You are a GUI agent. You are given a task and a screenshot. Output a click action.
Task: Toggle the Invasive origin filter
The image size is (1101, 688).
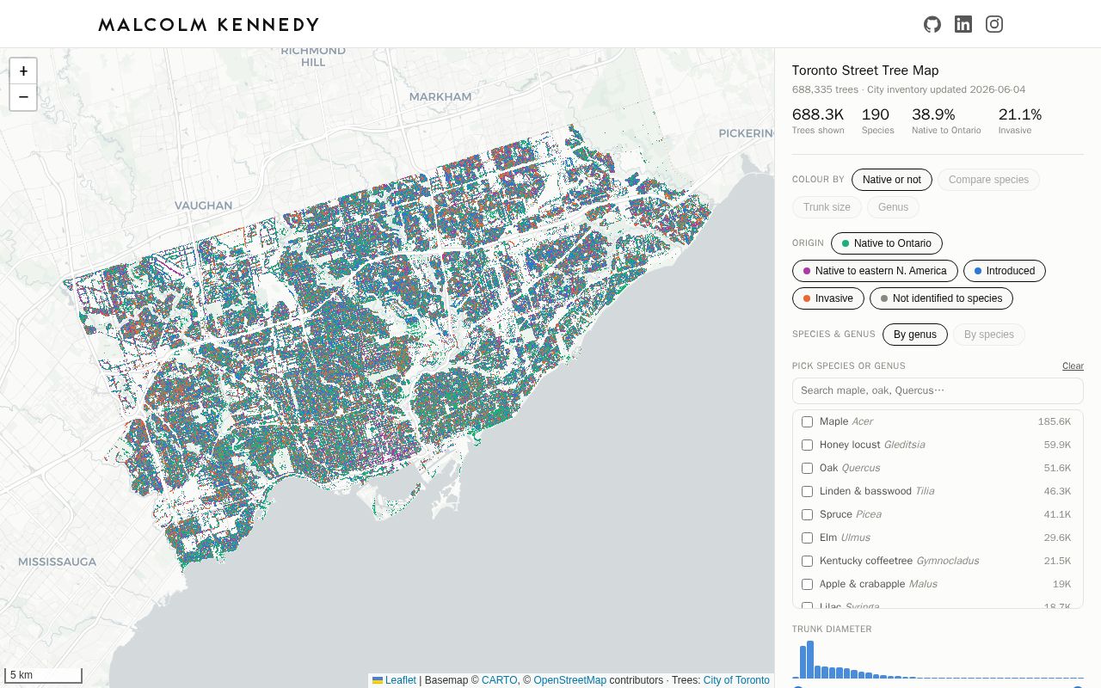(828, 298)
